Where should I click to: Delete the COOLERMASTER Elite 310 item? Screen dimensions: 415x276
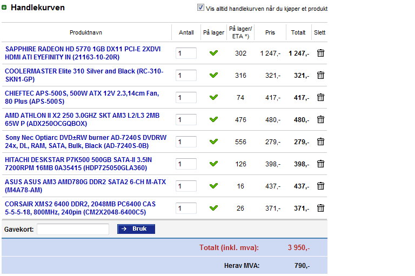(x=320, y=76)
